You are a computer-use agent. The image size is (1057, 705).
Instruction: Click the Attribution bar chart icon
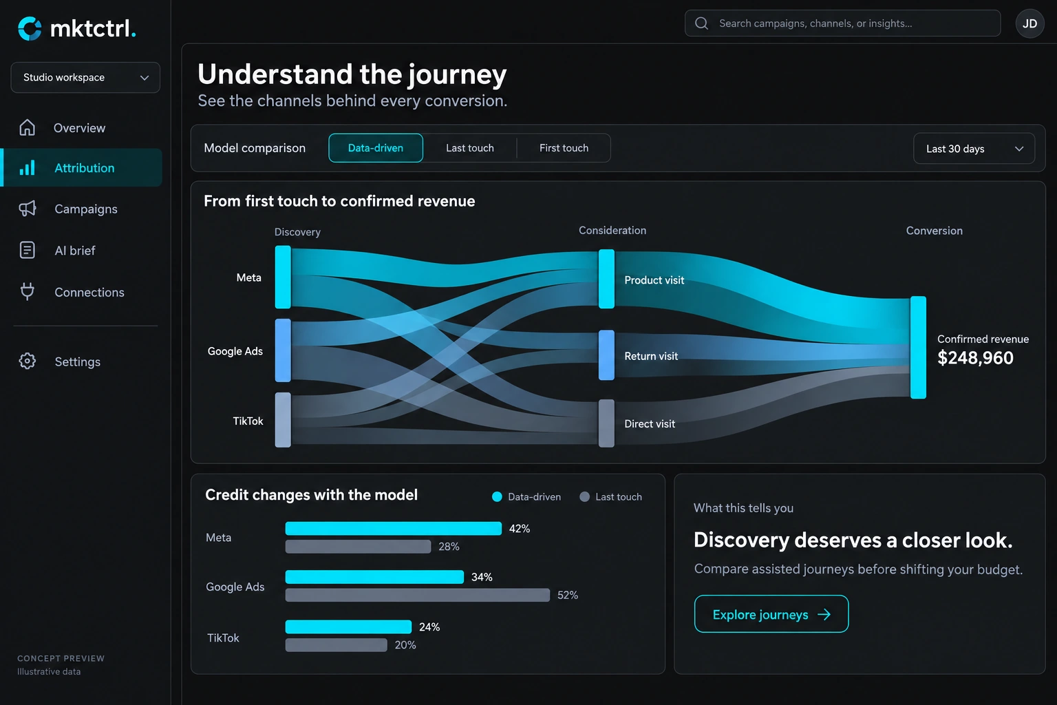(x=28, y=168)
